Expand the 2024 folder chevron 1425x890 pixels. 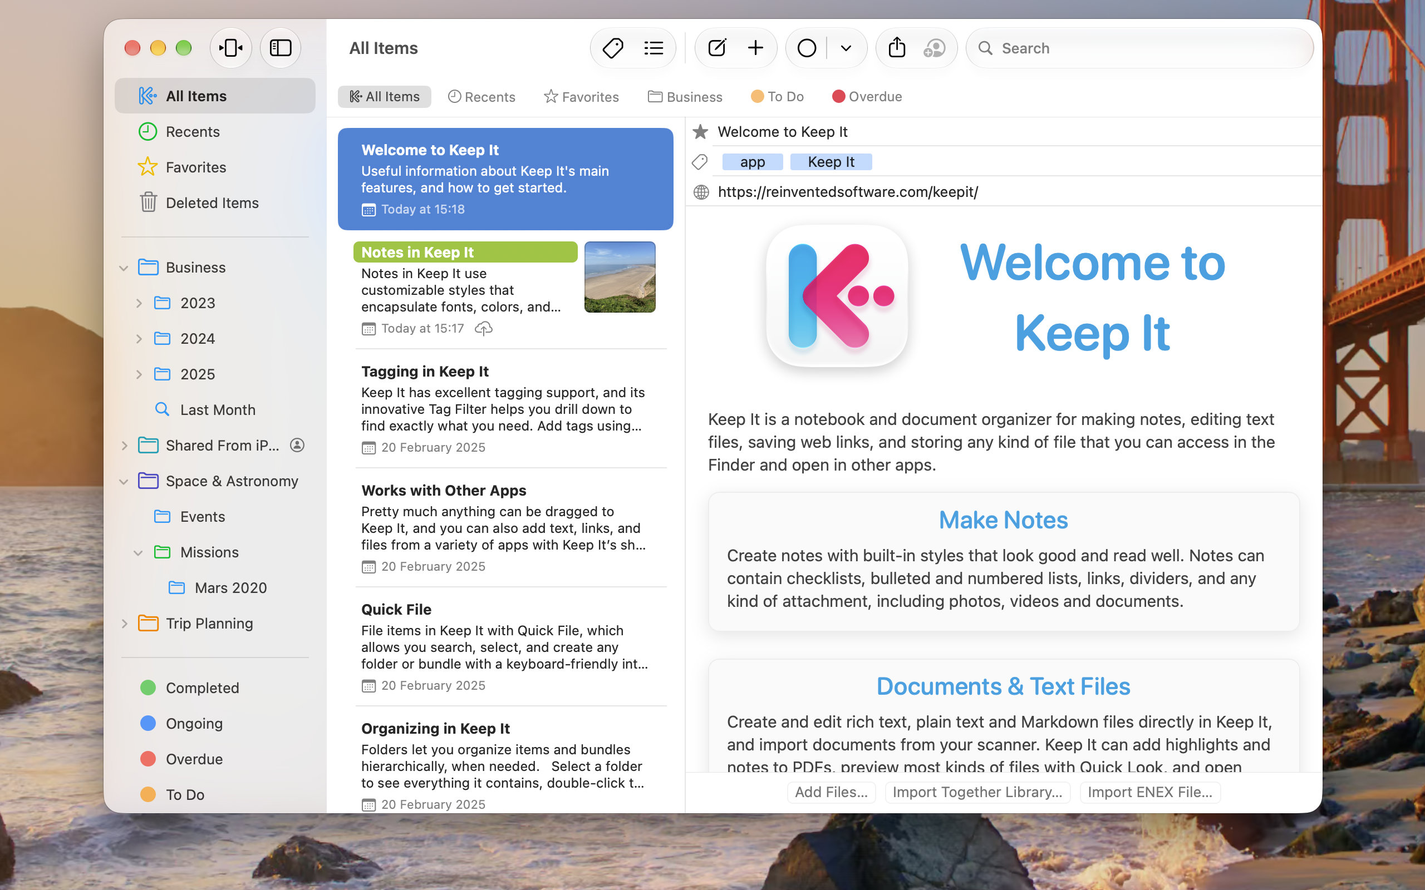[x=139, y=339]
